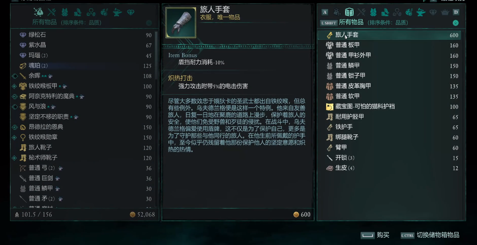Select consumables food icon in player inventory

[104, 12]
